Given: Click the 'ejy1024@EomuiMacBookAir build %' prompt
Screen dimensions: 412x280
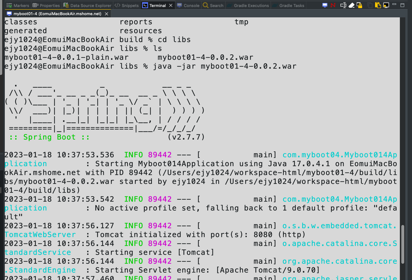Looking at the screenshot, I should coord(79,40).
